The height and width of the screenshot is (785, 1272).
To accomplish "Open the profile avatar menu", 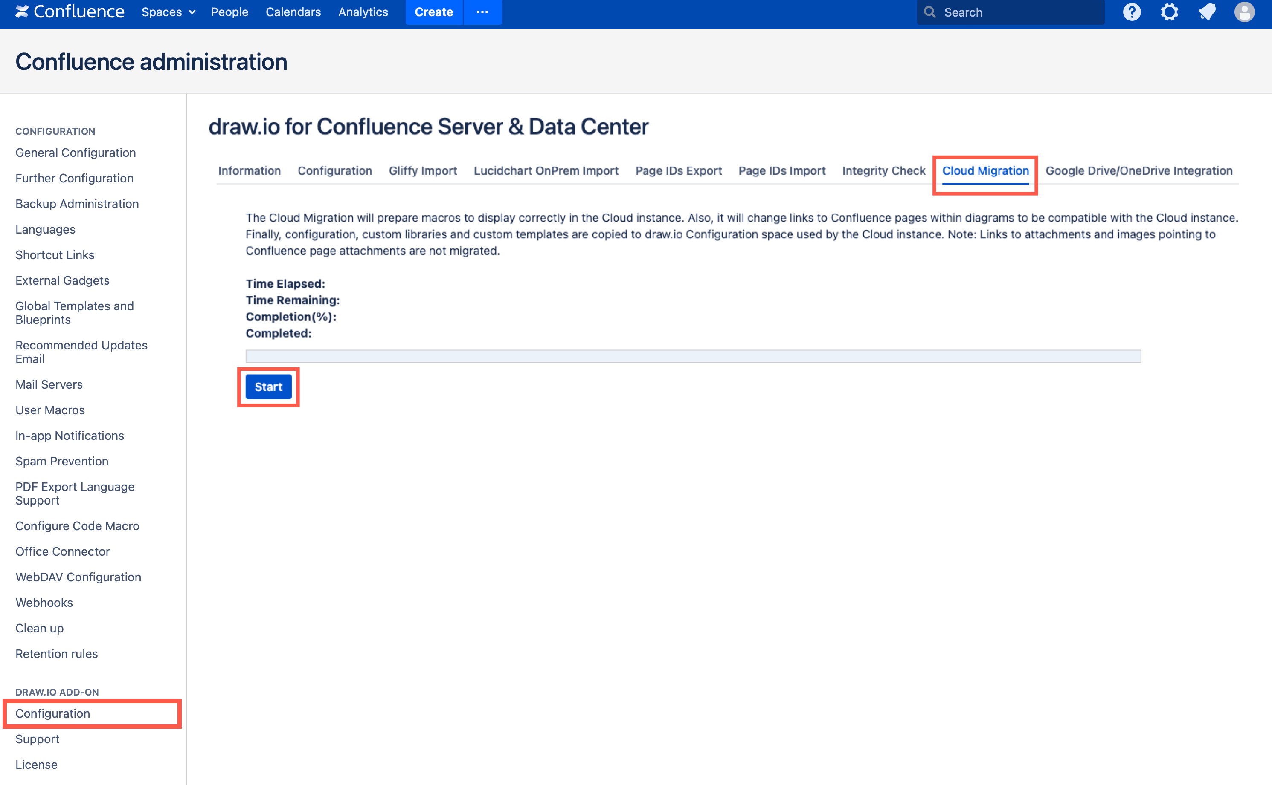I will 1244,12.
